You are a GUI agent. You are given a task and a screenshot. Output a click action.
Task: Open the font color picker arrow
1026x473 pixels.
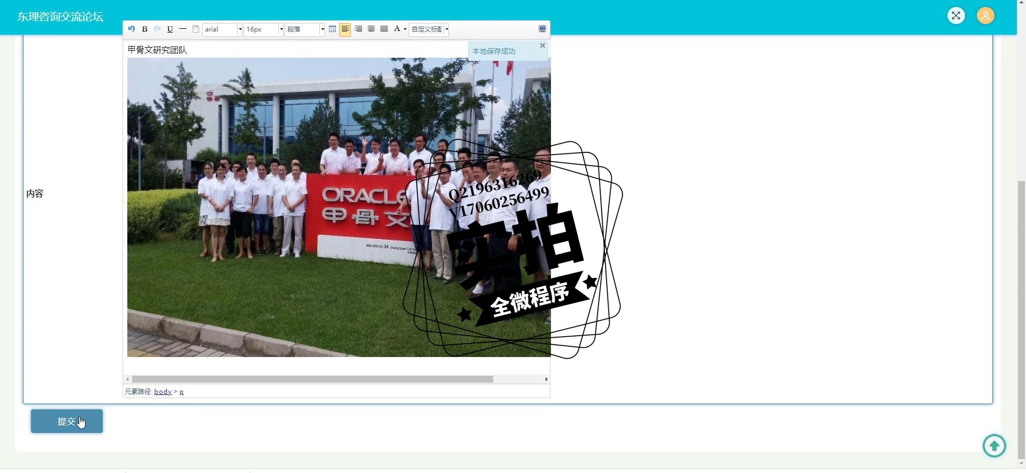click(x=405, y=29)
